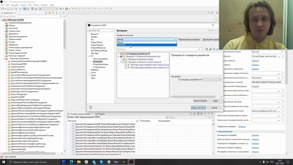293x165 pixels.
Task: Click the Apply button
Action: pos(216,101)
